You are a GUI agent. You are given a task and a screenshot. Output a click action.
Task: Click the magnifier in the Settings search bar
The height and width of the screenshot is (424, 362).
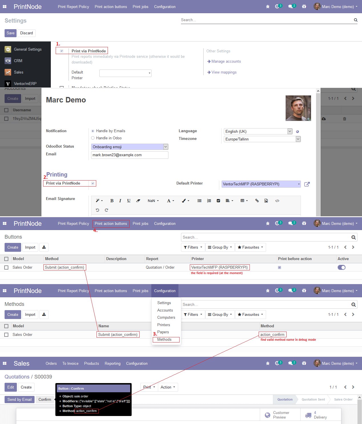[355, 20]
